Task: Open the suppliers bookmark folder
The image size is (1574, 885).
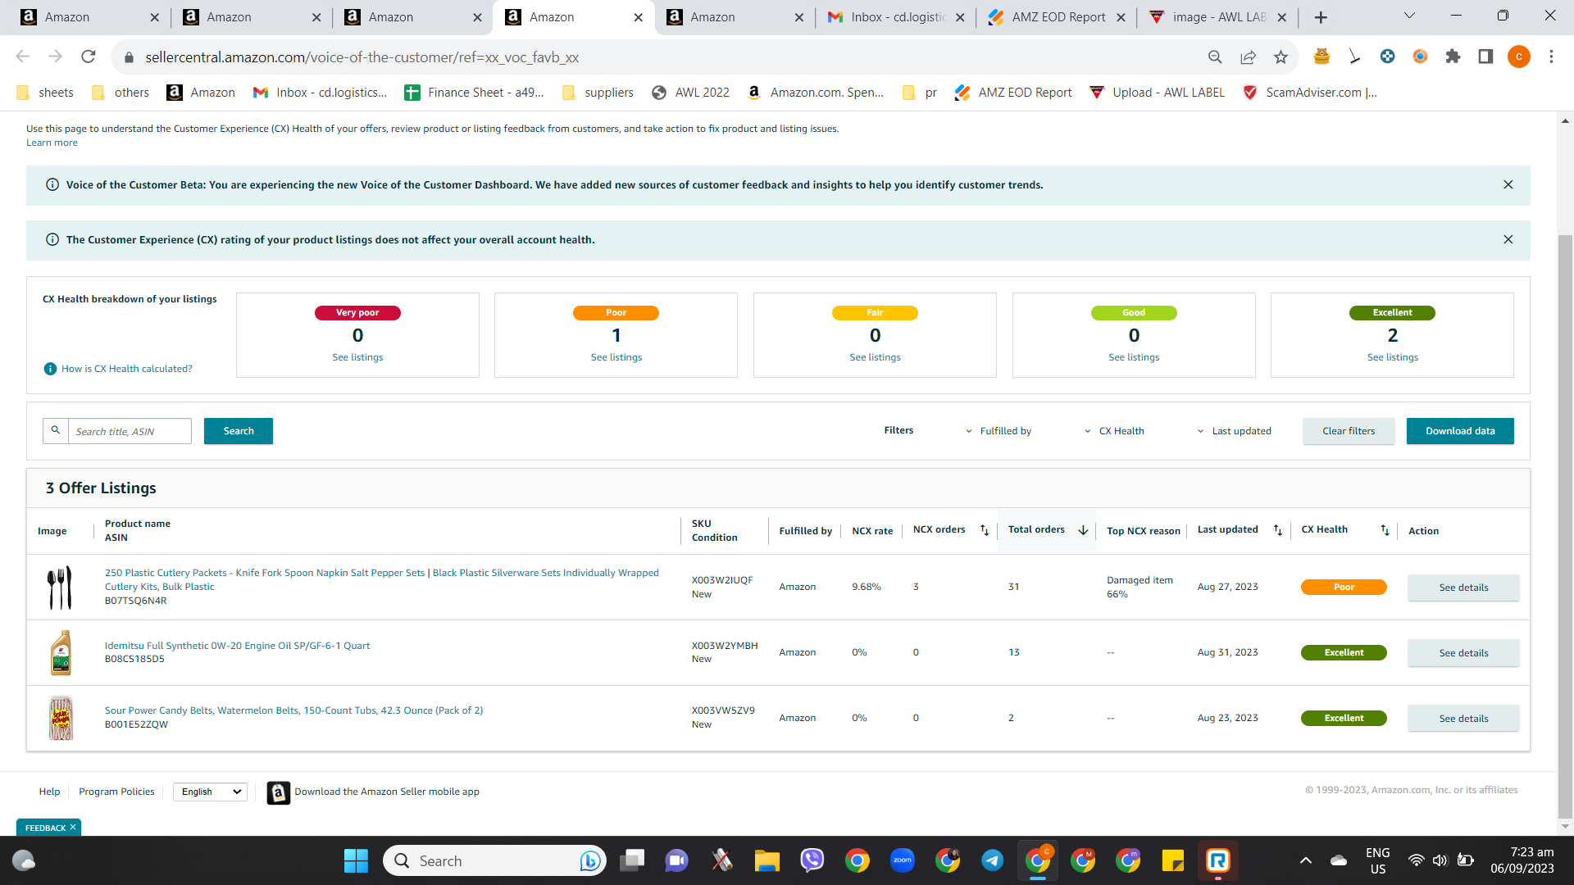Action: pos(598,93)
